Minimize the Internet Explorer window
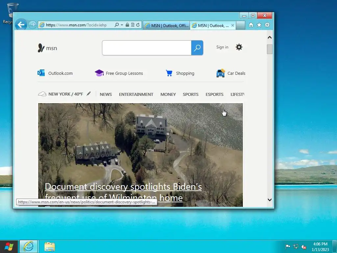 (244, 15)
